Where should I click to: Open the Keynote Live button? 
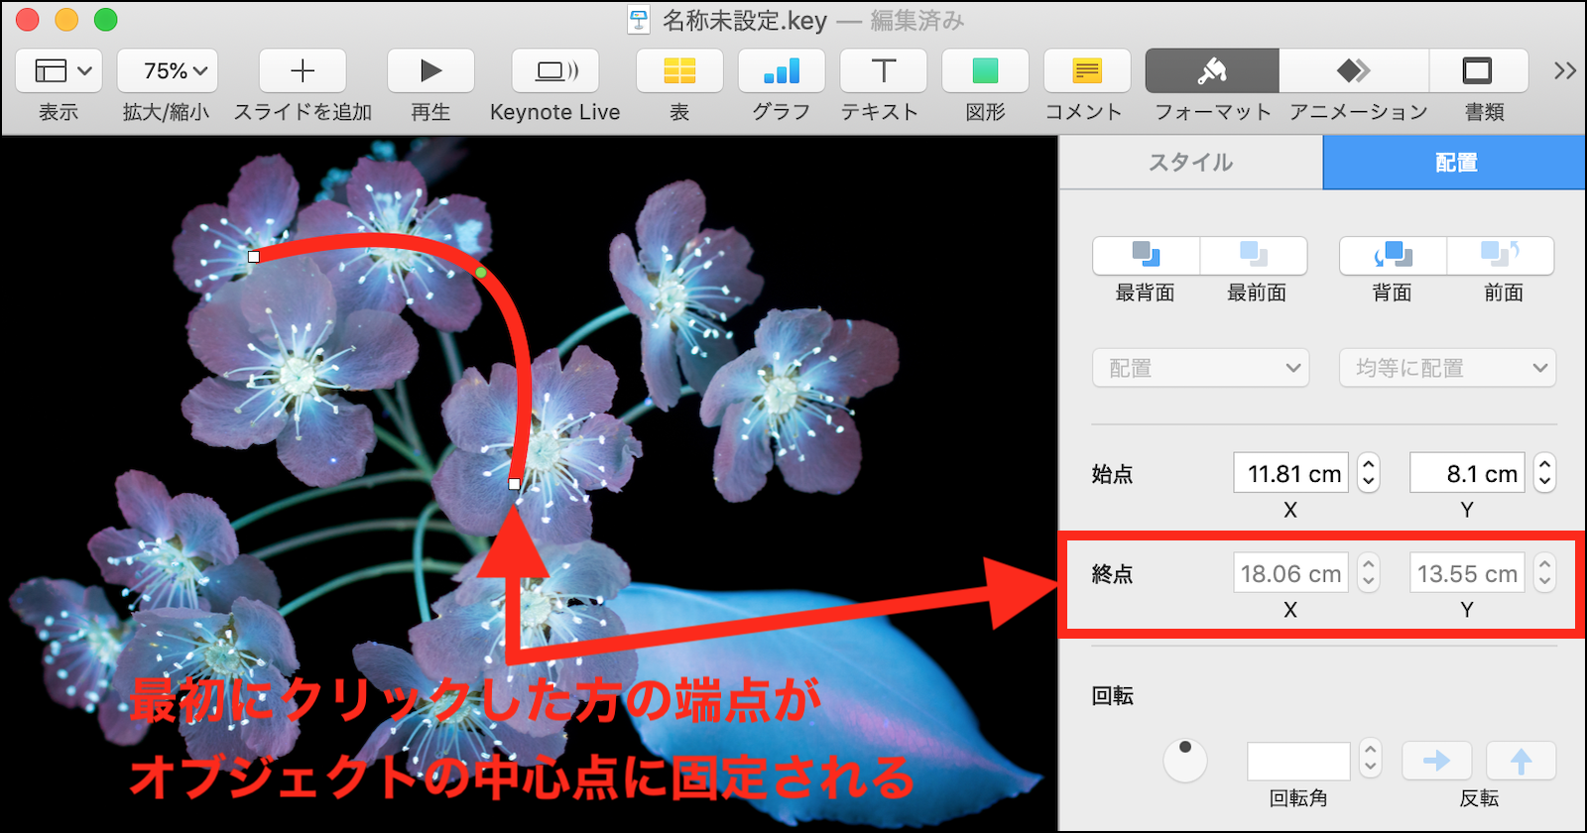[555, 71]
